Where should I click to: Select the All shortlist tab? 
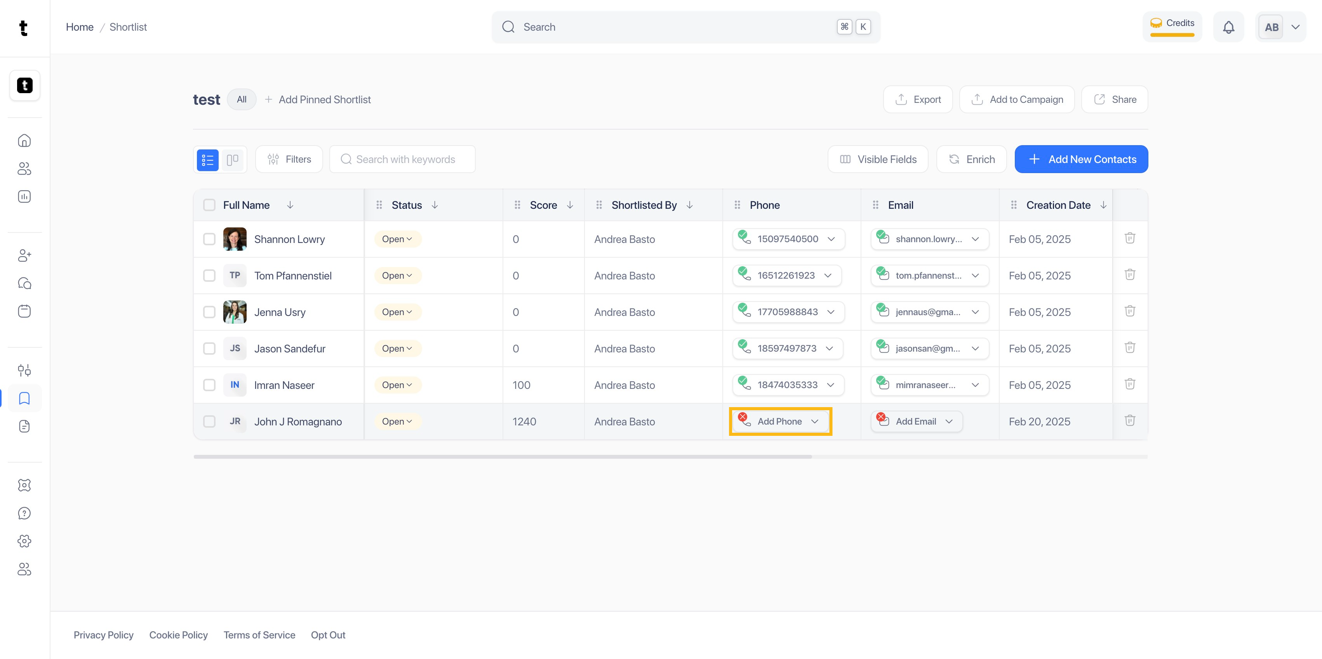pos(241,99)
